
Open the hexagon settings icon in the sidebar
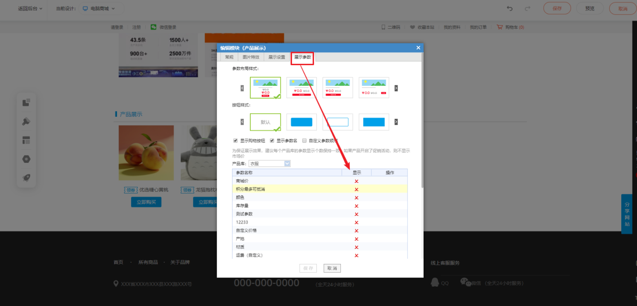26,159
